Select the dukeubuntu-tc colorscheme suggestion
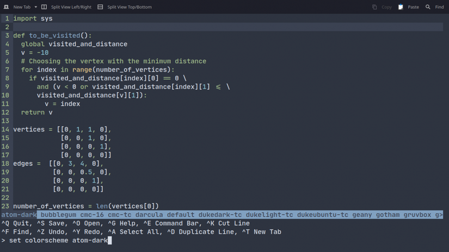The image size is (449, 252). click(x=323, y=215)
